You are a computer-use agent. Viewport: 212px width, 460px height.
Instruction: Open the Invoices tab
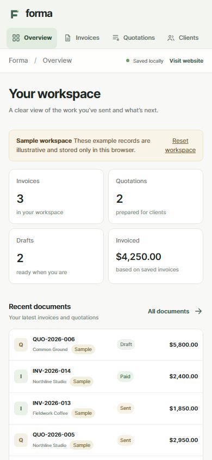[82, 38]
